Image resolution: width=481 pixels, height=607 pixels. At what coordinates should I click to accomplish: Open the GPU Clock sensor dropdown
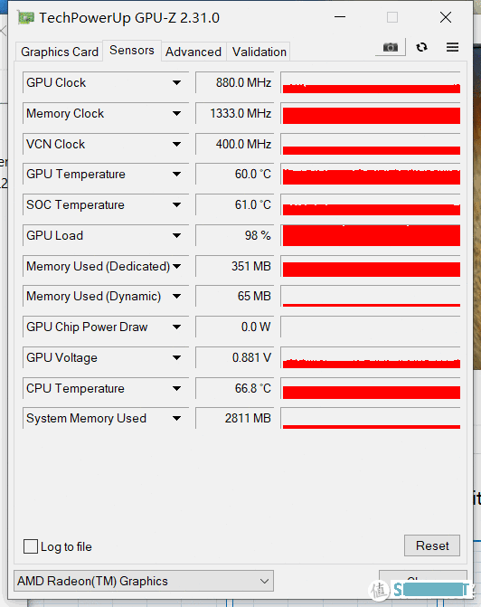[176, 82]
